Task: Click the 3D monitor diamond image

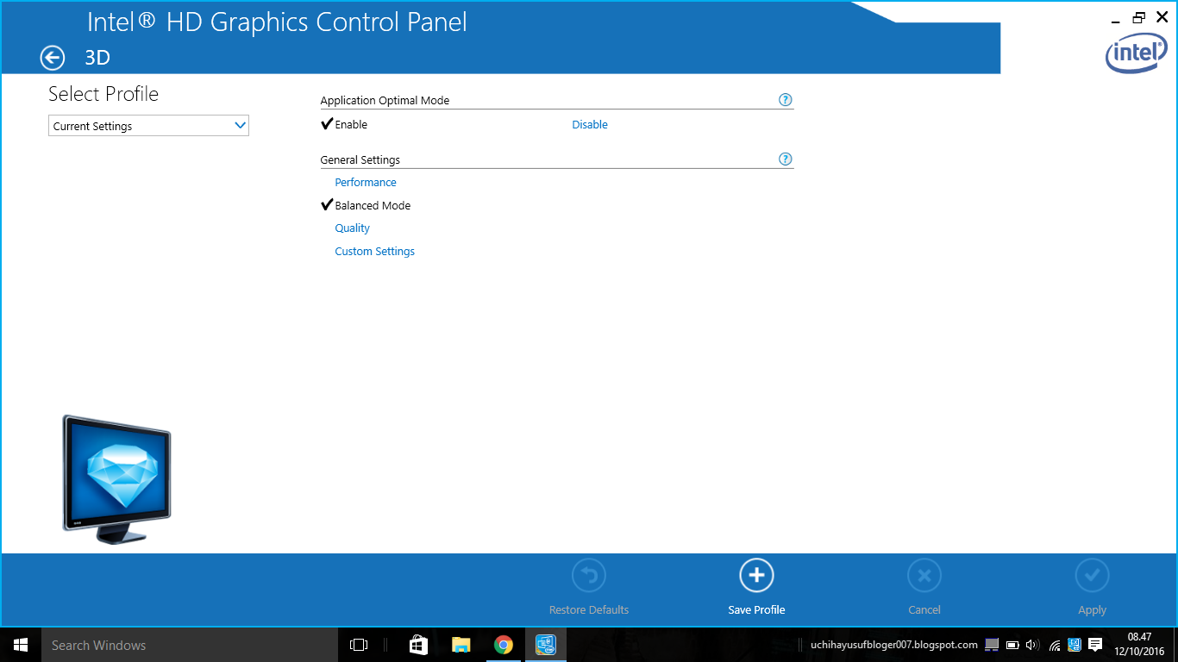Action: 116,479
